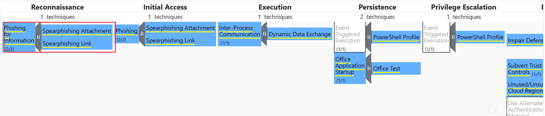Select the Impair Defenses technique cell
This screenshot has height=116, width=545.
click(525, 40)
